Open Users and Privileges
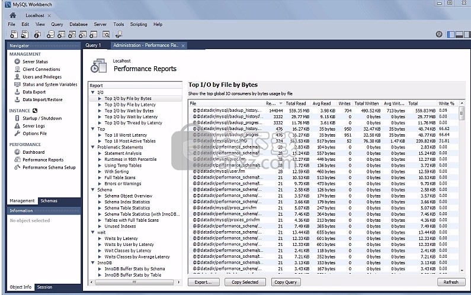This screenshot has height=295, width=471. [x=42, y=77]
